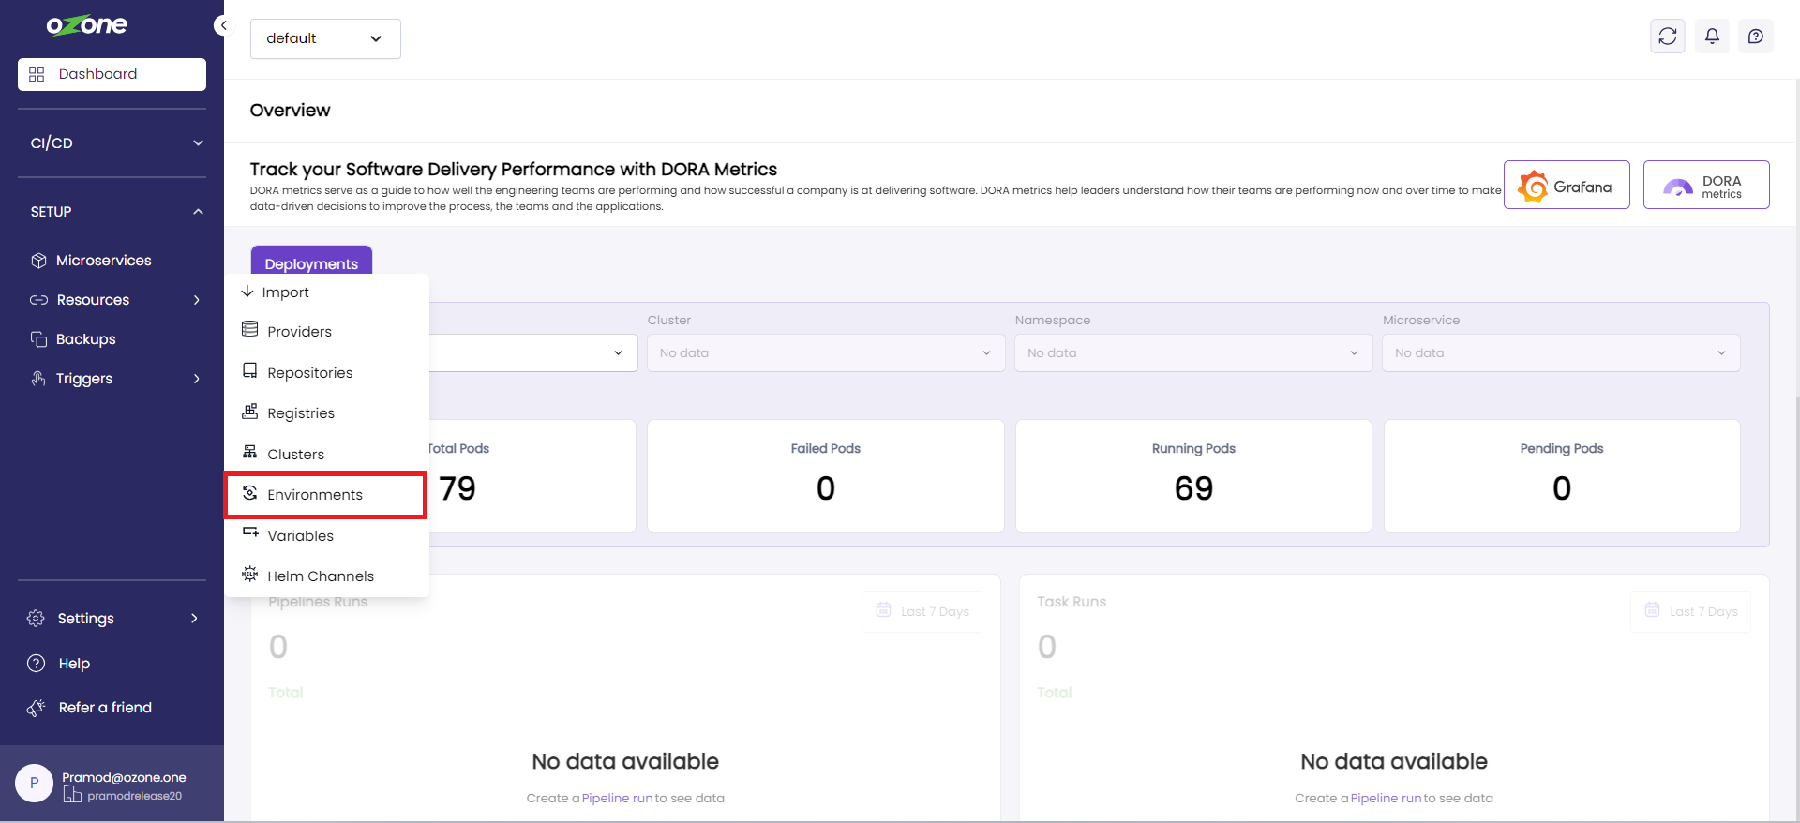Switch to the Deployments tab

pos(311,263)
